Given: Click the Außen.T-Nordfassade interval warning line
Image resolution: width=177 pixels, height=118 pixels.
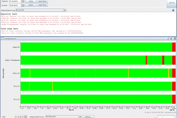Looking at the screenshot, I should (46, 24).
